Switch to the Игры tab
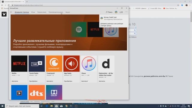192x108 pixels. click(33, 12)
